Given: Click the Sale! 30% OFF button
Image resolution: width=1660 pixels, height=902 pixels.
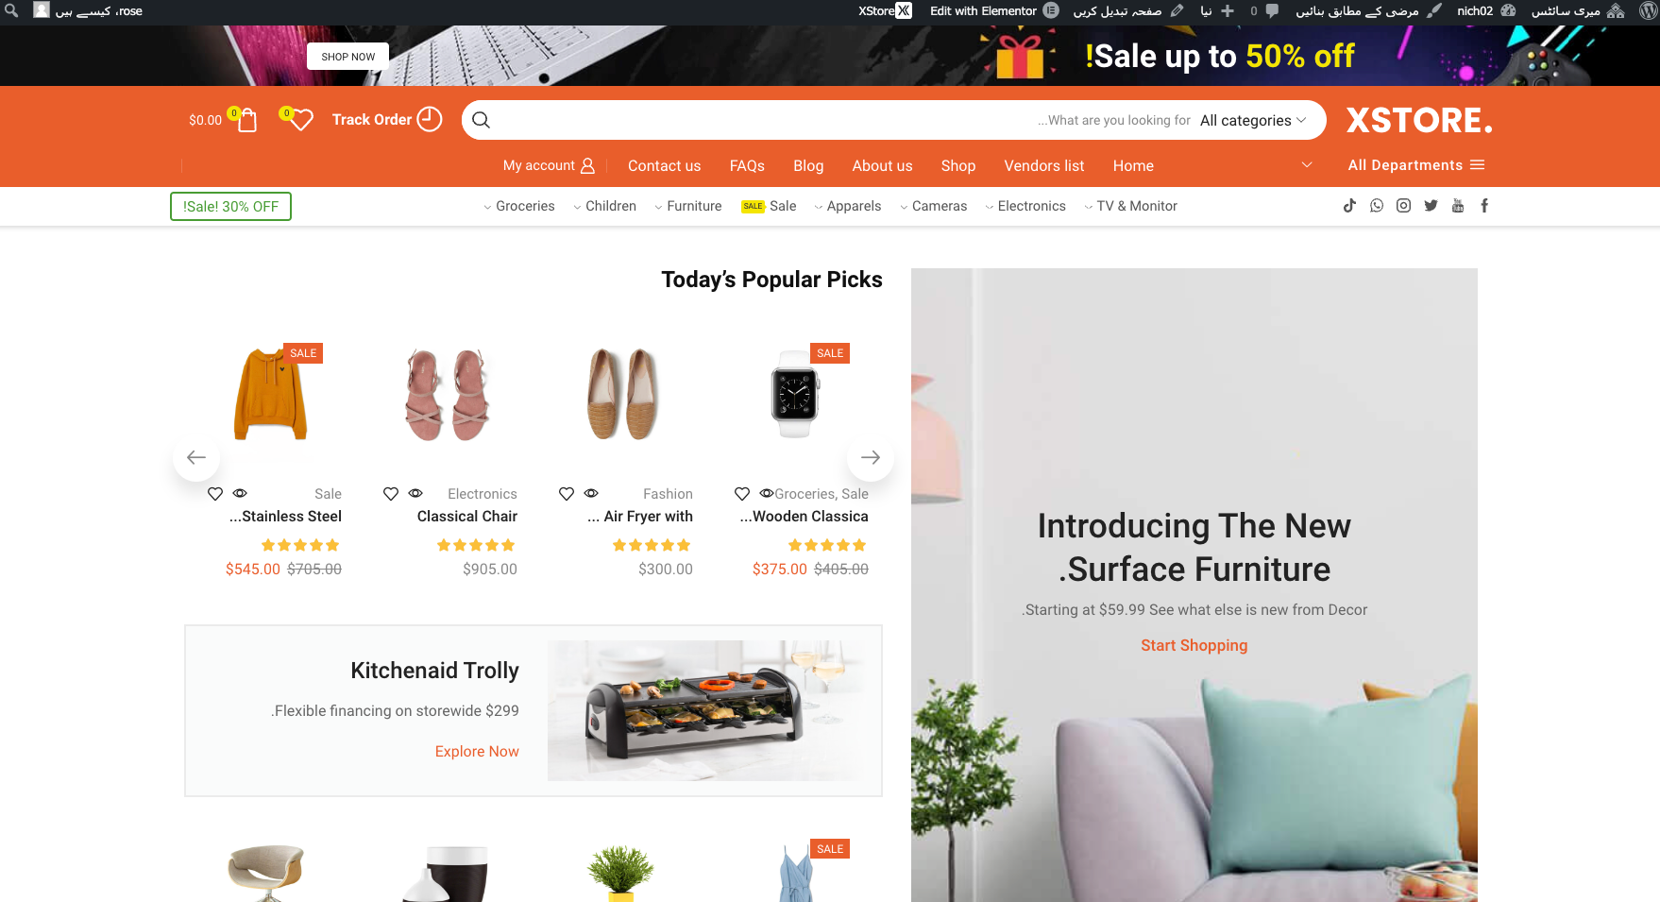Looking at the screenshot, I should pyautogui.click(x=230, y=206).
